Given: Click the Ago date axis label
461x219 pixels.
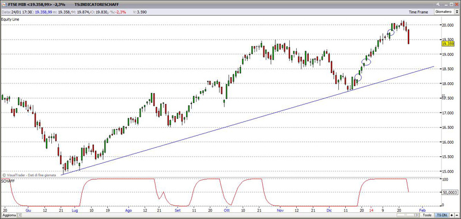Looking at the screenshot, I should click(129, 210).
